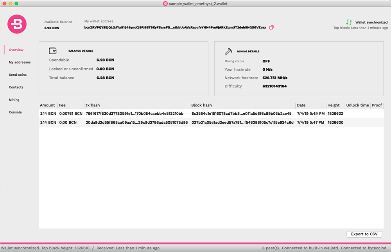
Task: Click the 0.00761 BCN fee cell
Action: (x=71, y=114)
